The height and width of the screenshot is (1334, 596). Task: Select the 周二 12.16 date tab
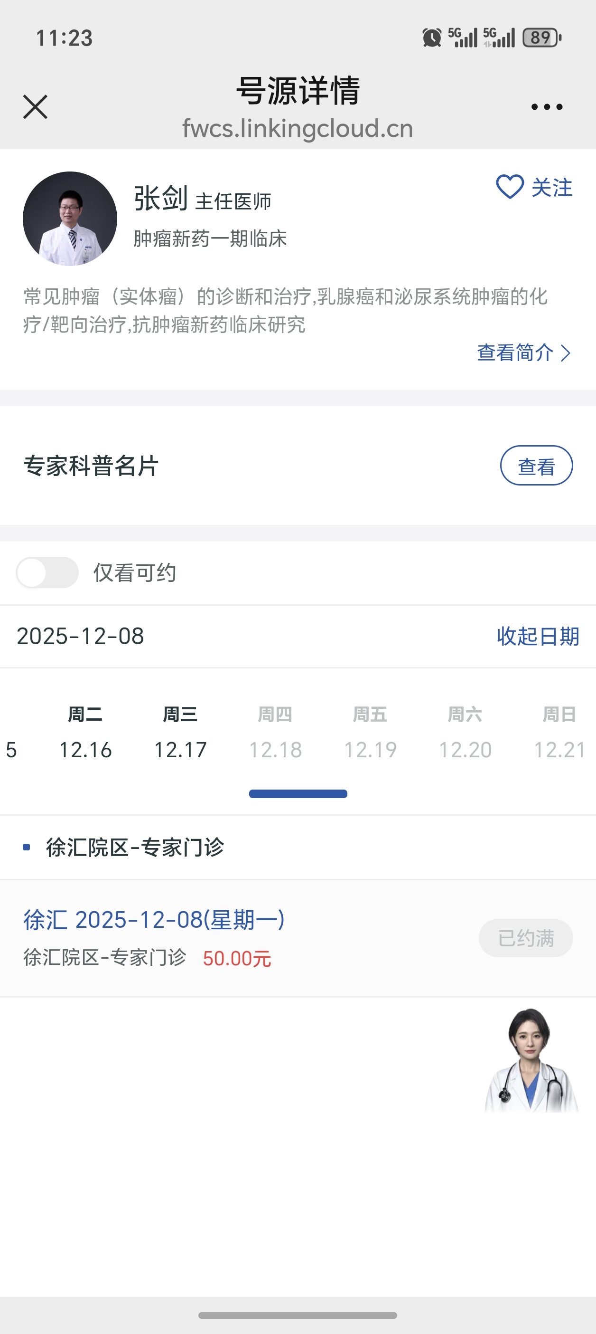click(85, 732)
